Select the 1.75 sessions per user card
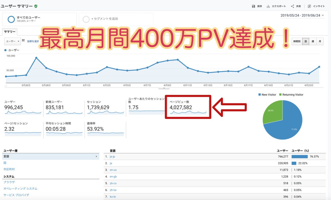 tap(147, 106)
